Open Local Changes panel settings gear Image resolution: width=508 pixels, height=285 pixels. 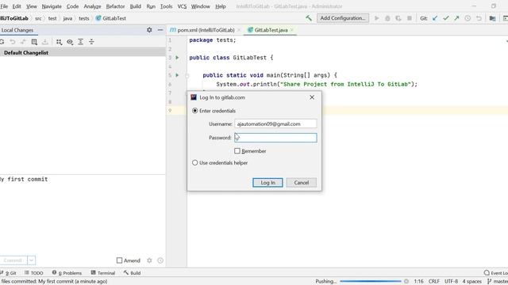point(149,30)
